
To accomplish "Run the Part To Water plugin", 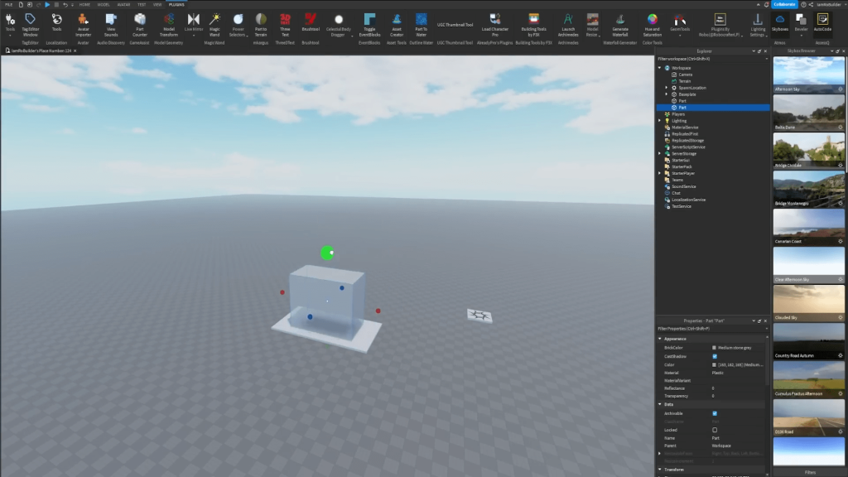I will (421, 25).
